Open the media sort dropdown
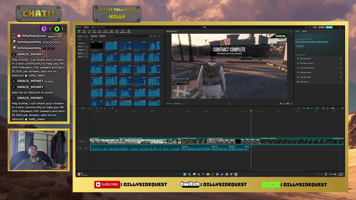Viewport: 356px width, 200px height. point(156,36)
